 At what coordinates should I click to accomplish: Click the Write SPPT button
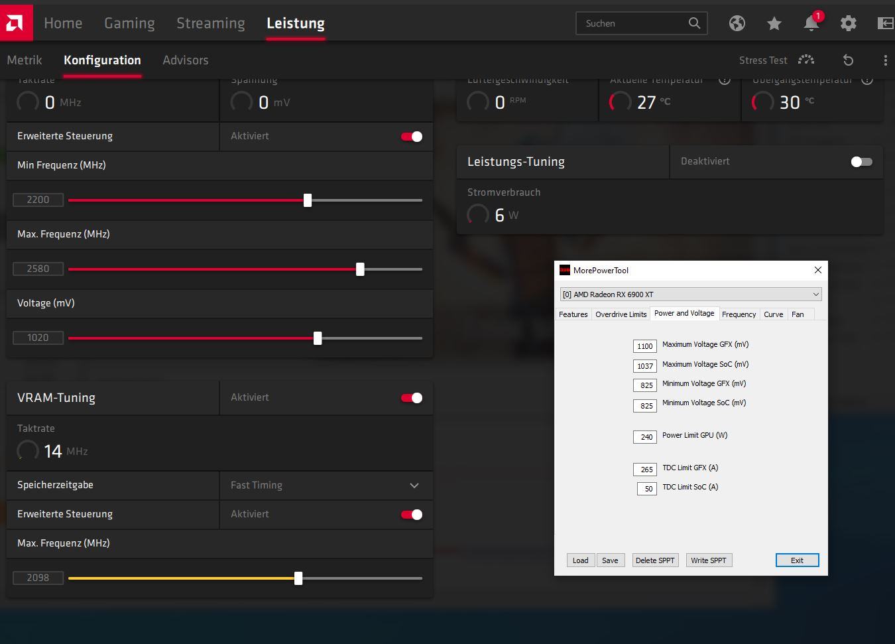(709, 560)
